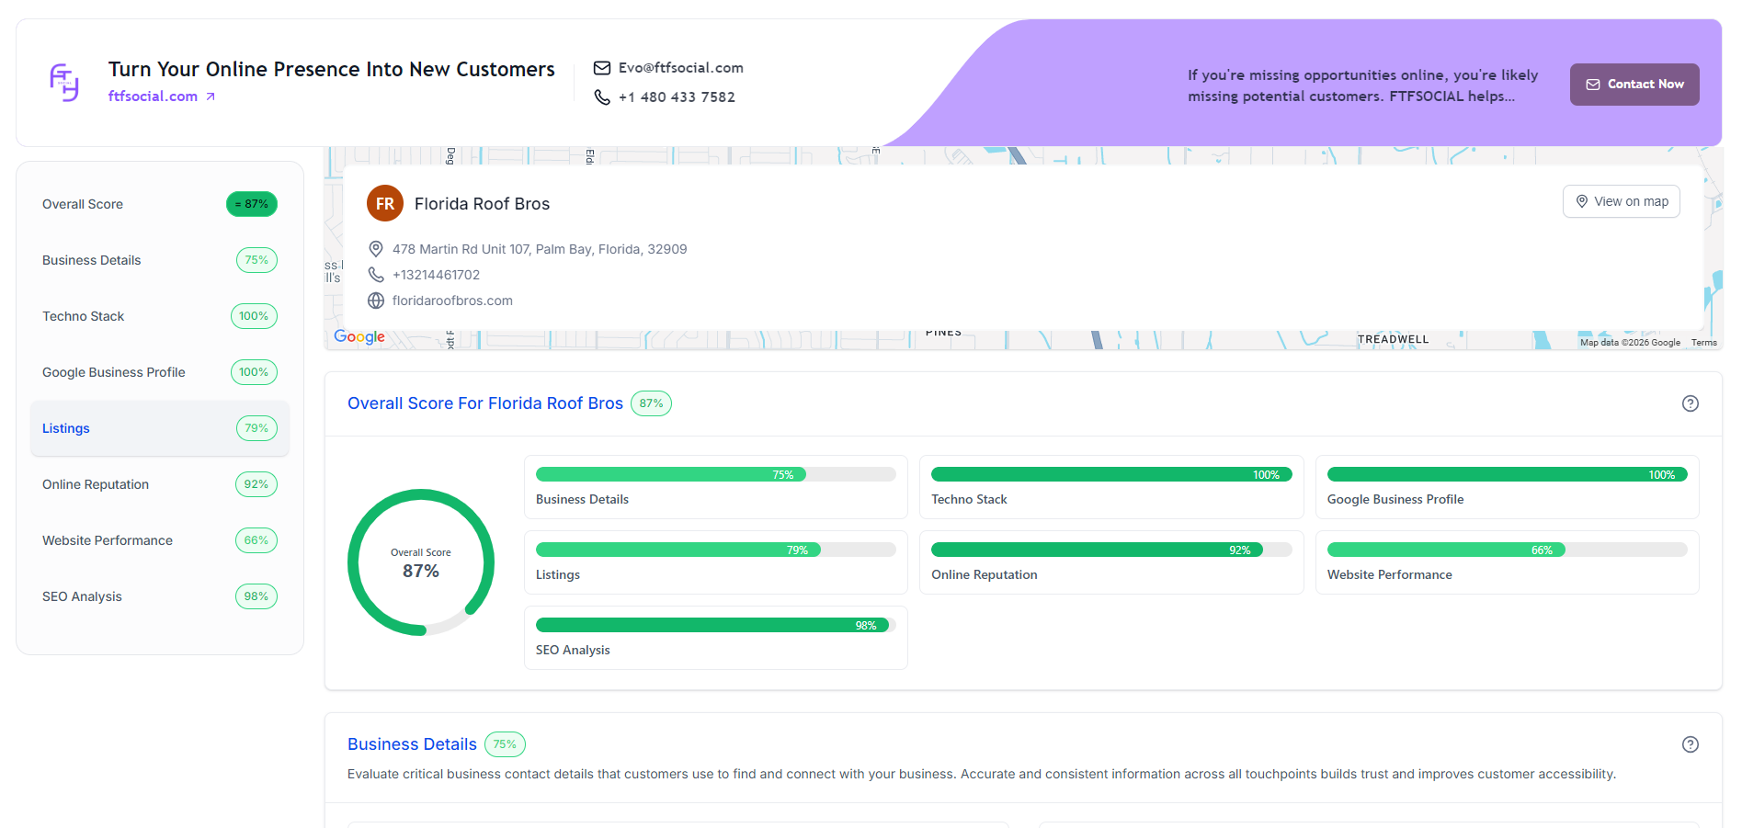The height and width of the screenshot is (828, 1742).
Task: Switch to the Online Reputation section
Action: [95, 484]
